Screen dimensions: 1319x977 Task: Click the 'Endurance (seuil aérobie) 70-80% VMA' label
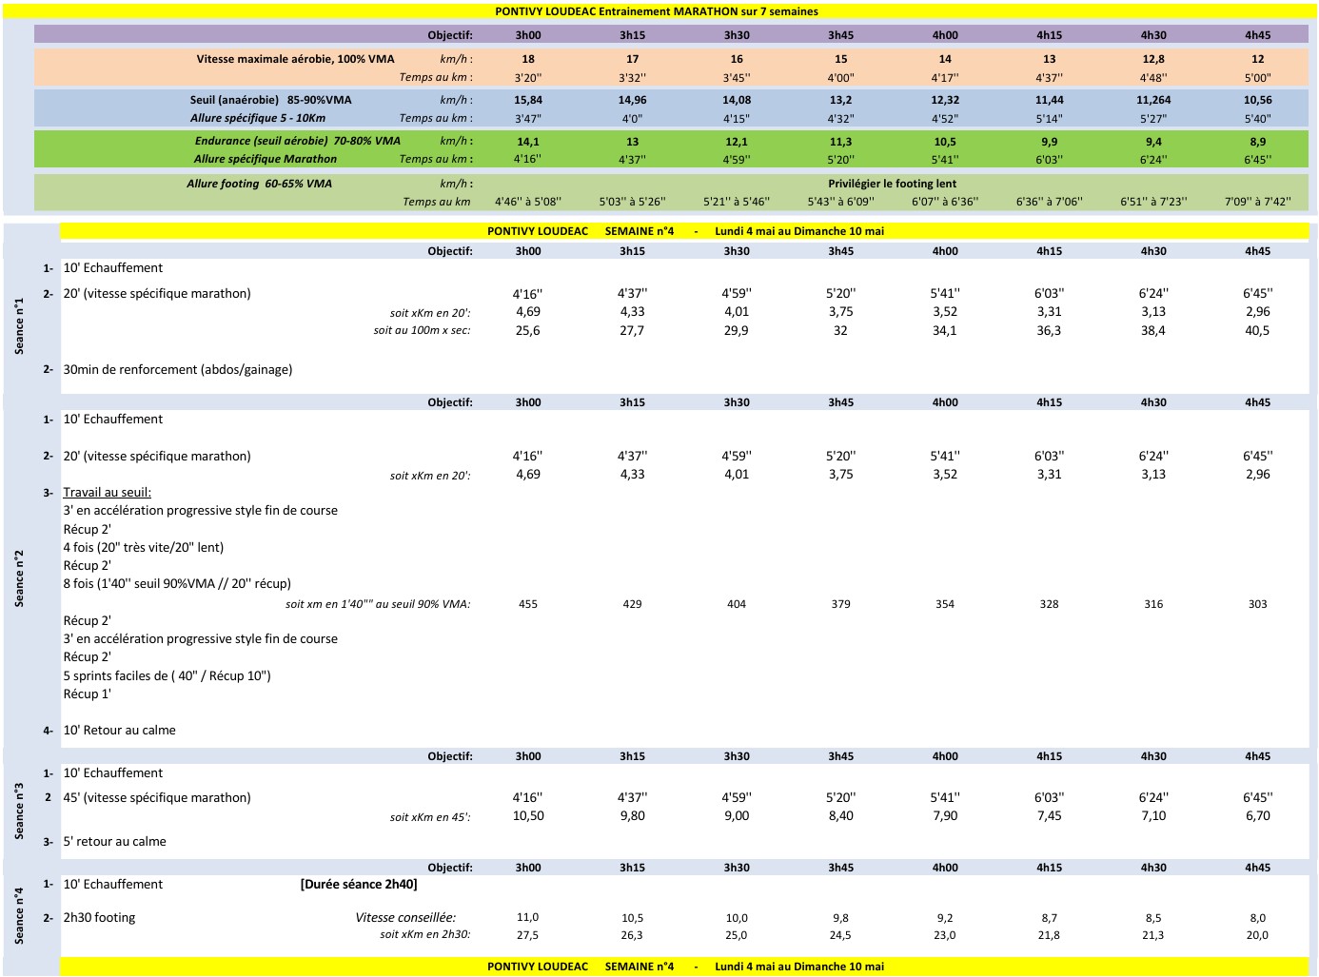point(297,141)
